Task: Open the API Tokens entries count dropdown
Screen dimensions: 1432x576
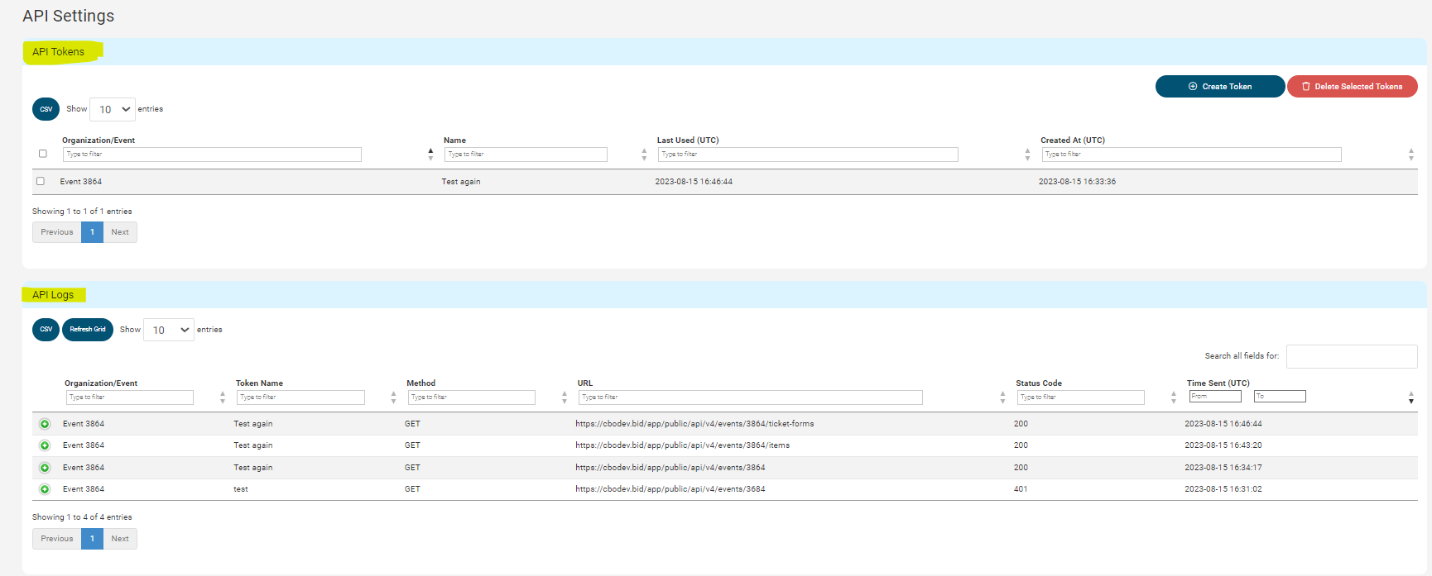Action: pos(113,109)
